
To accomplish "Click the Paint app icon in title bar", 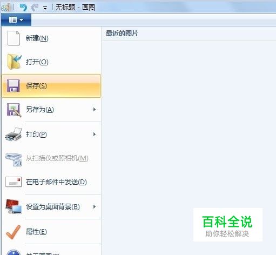I will coord(5,8).
